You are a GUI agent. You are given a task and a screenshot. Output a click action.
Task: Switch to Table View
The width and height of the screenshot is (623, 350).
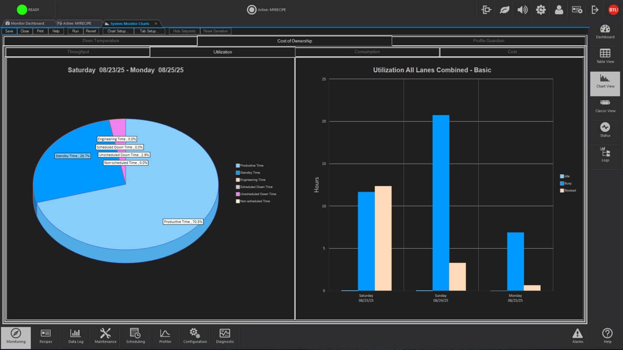pos(605,56)
